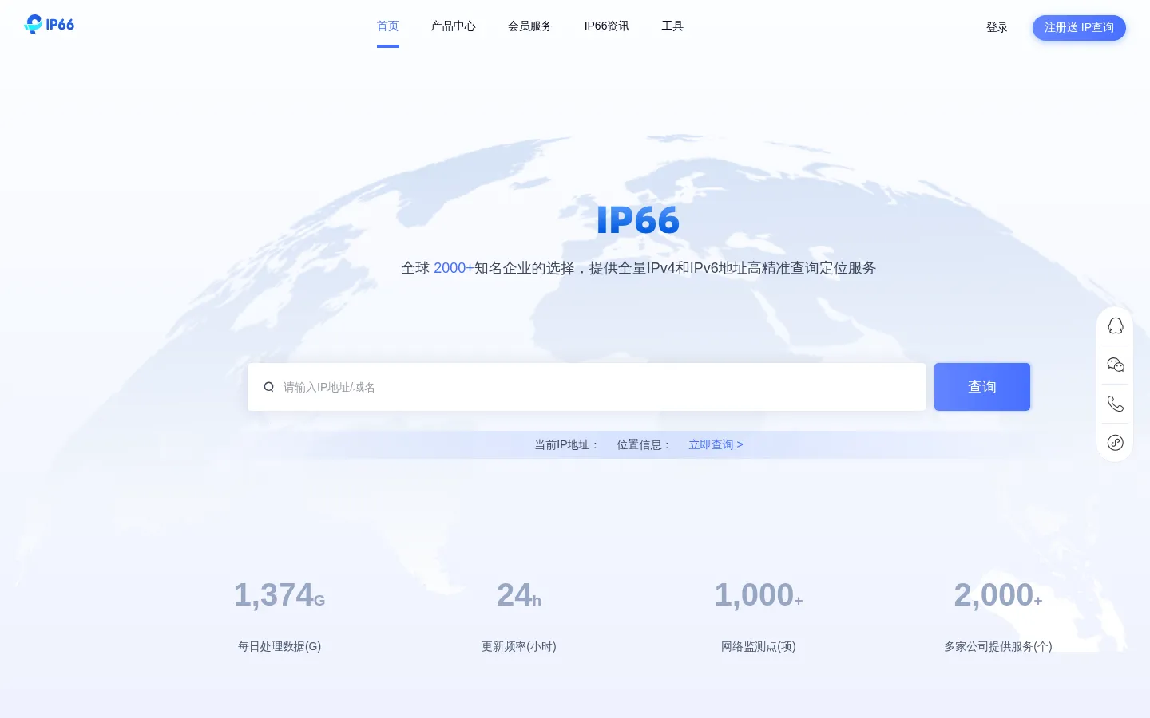Go to 首页 tab

point(388,26)
